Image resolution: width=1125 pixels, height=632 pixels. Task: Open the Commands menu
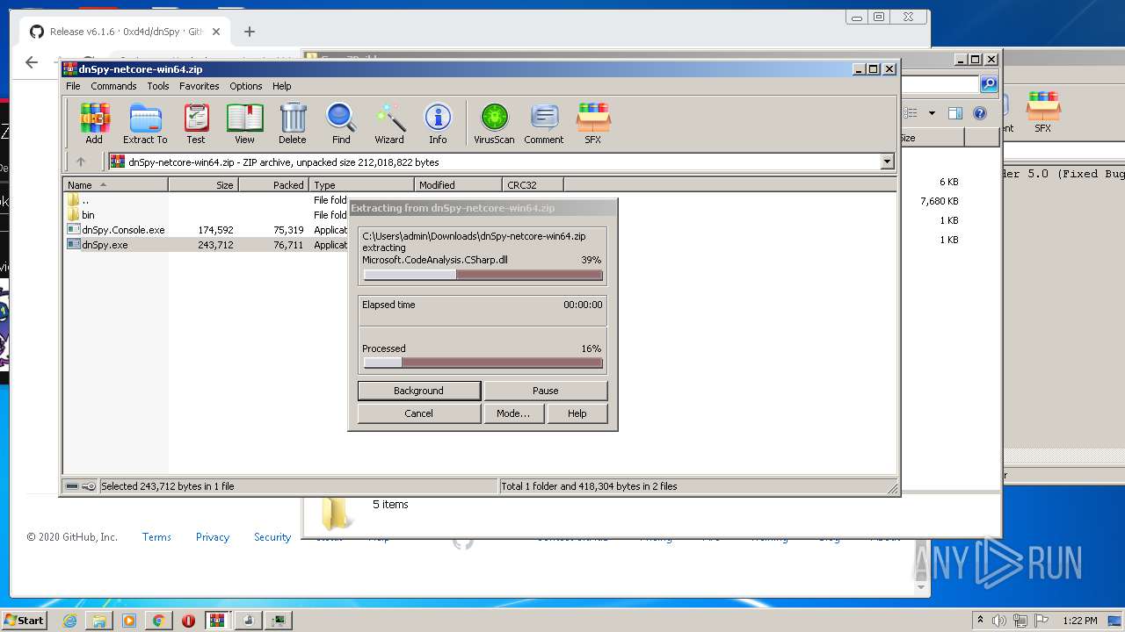coord(113,86)
